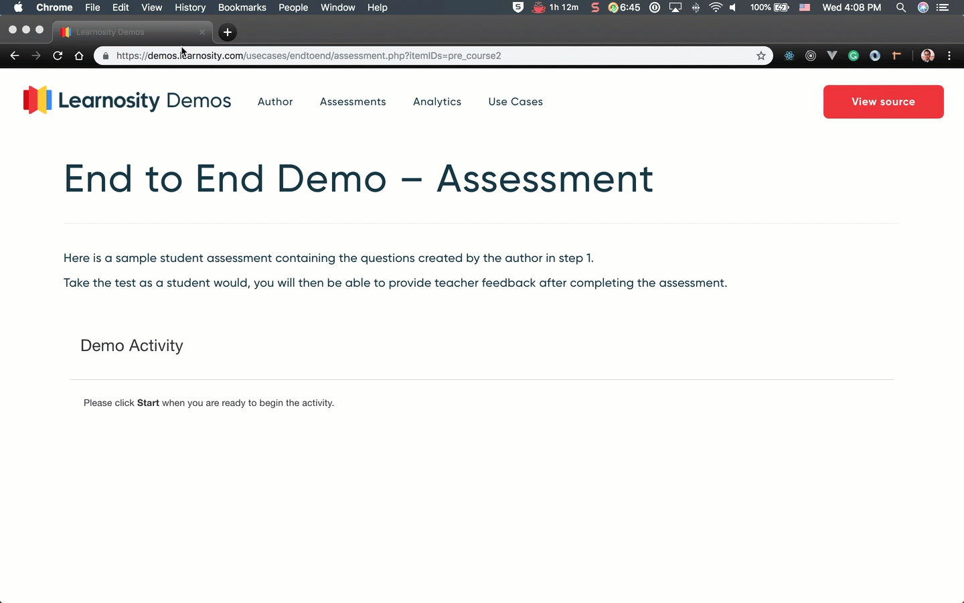
Task: Open the Bookmarks menu
Action: 242,7
